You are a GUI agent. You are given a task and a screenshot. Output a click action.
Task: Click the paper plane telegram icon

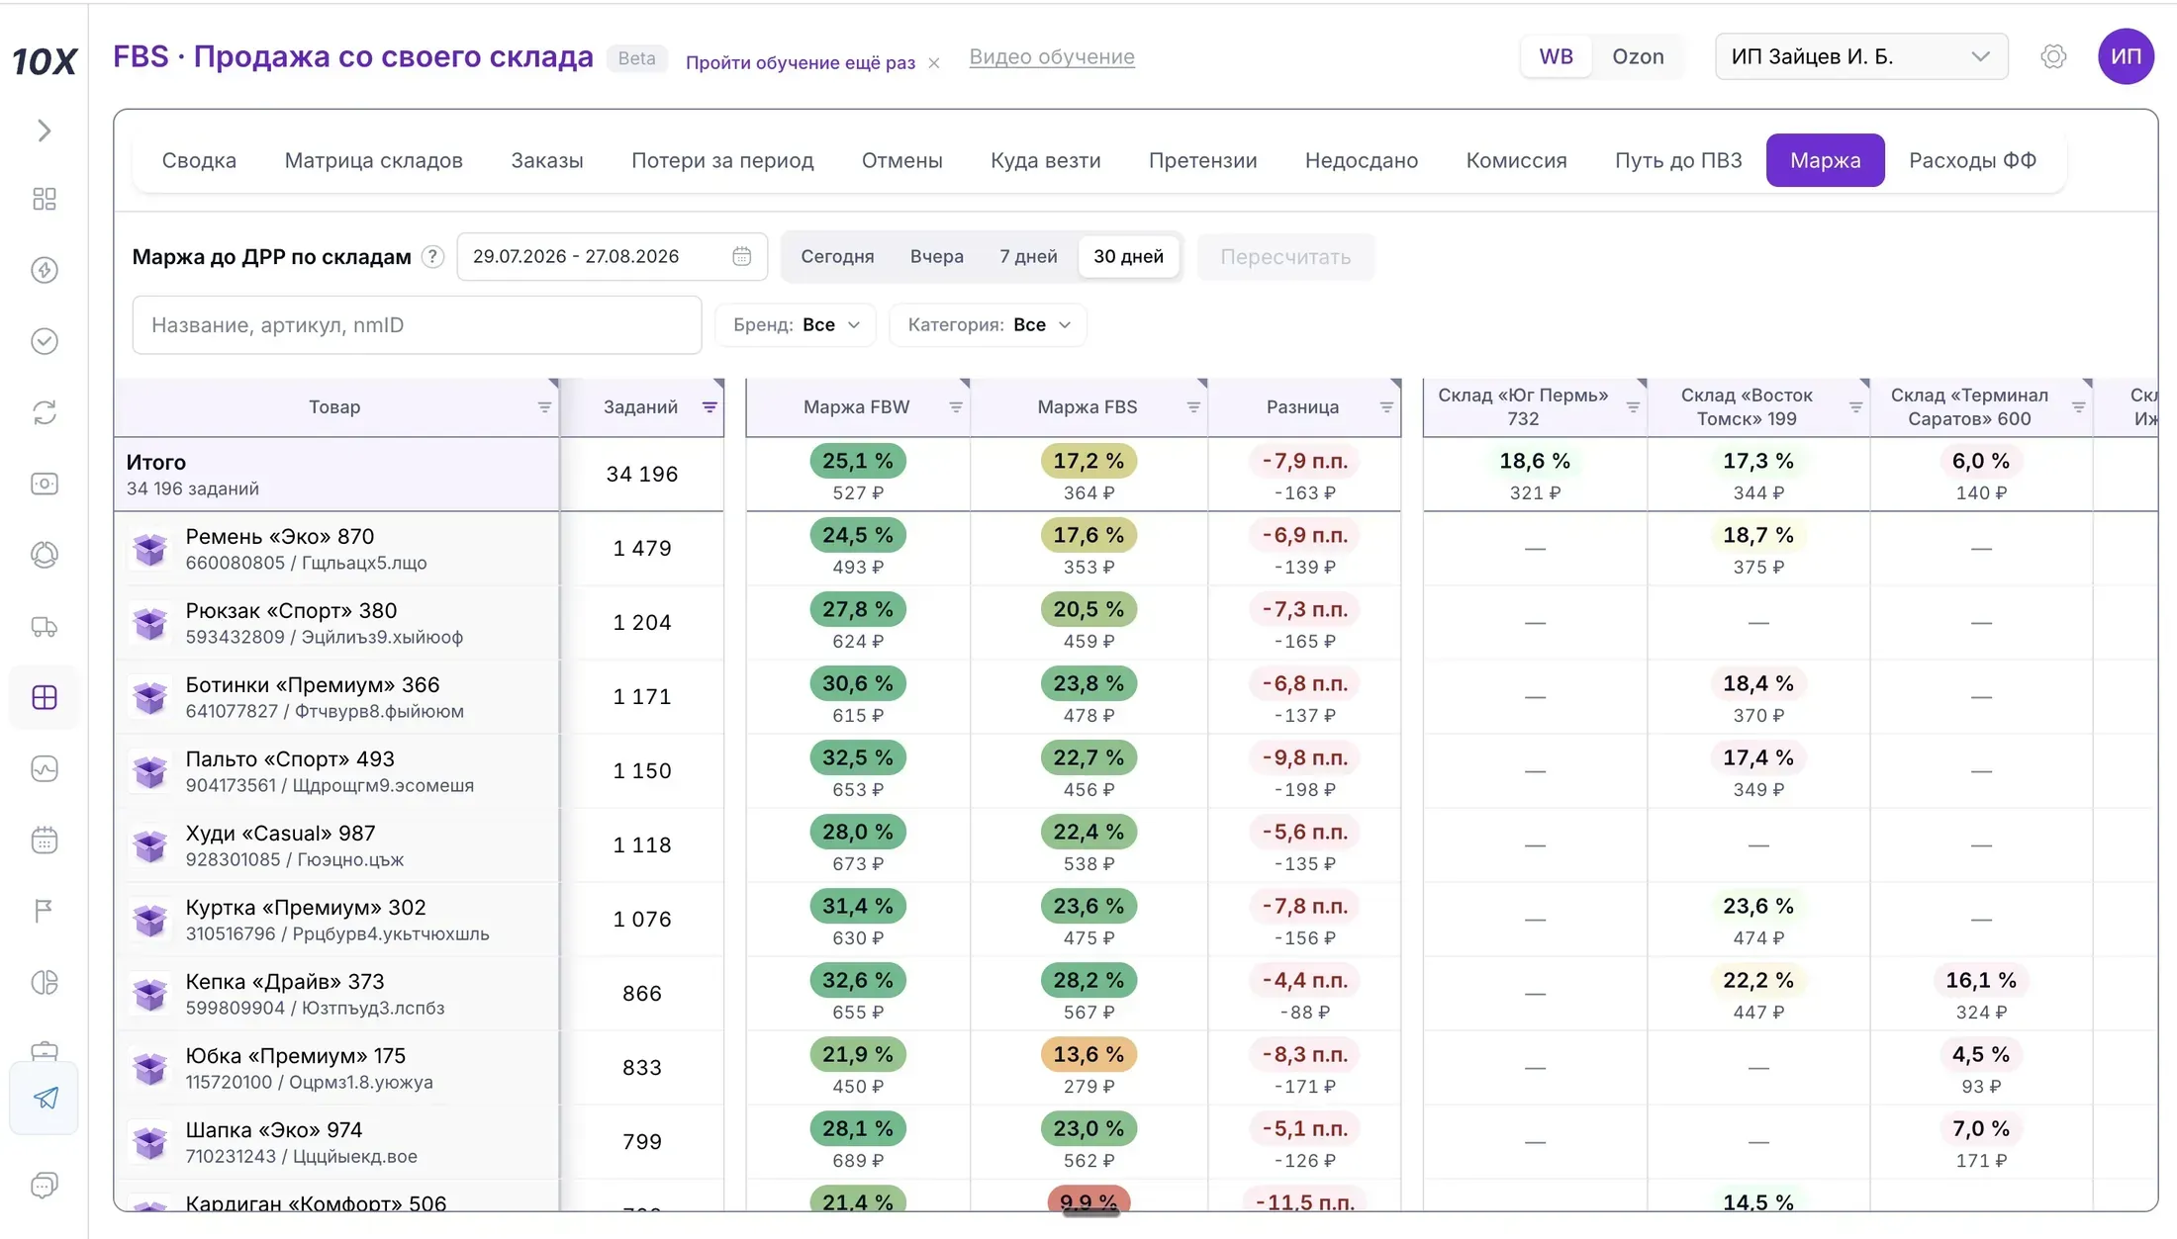45,1098
